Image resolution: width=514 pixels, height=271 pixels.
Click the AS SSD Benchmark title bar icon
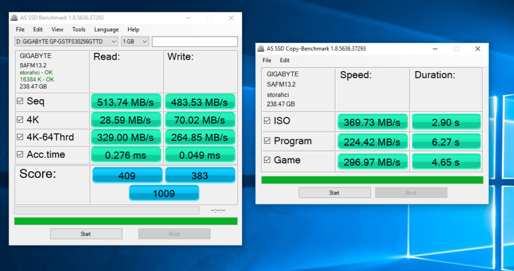tap(15, 18)
